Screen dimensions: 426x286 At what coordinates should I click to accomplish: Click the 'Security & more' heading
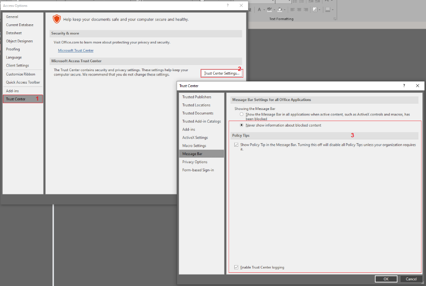[65, 33]
